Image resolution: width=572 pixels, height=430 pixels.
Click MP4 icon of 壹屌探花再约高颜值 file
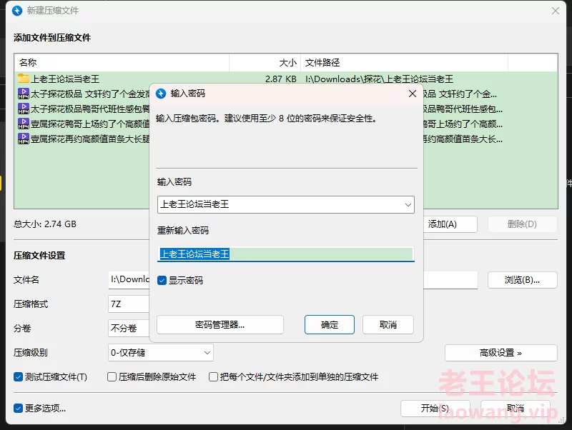(24, 139)
